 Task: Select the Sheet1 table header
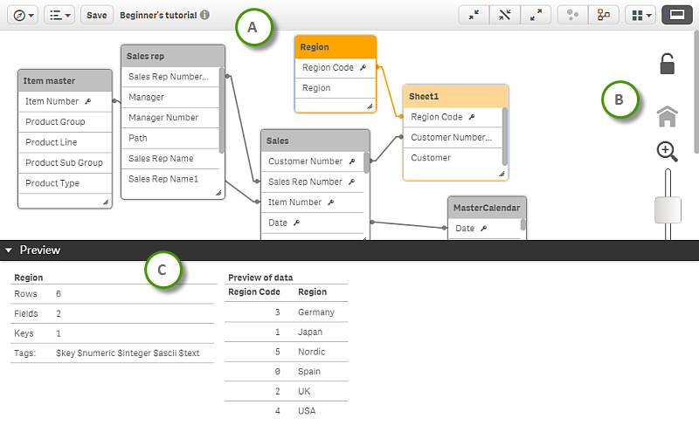pos(455,96)
